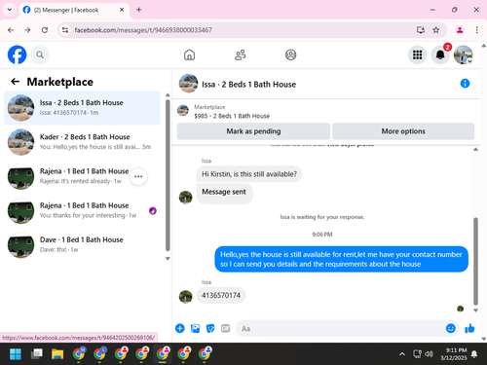Image resolution: width=487 pixels, height=365 pixels.
Task: Open the conversation information icon
Action: coord(465,84)
